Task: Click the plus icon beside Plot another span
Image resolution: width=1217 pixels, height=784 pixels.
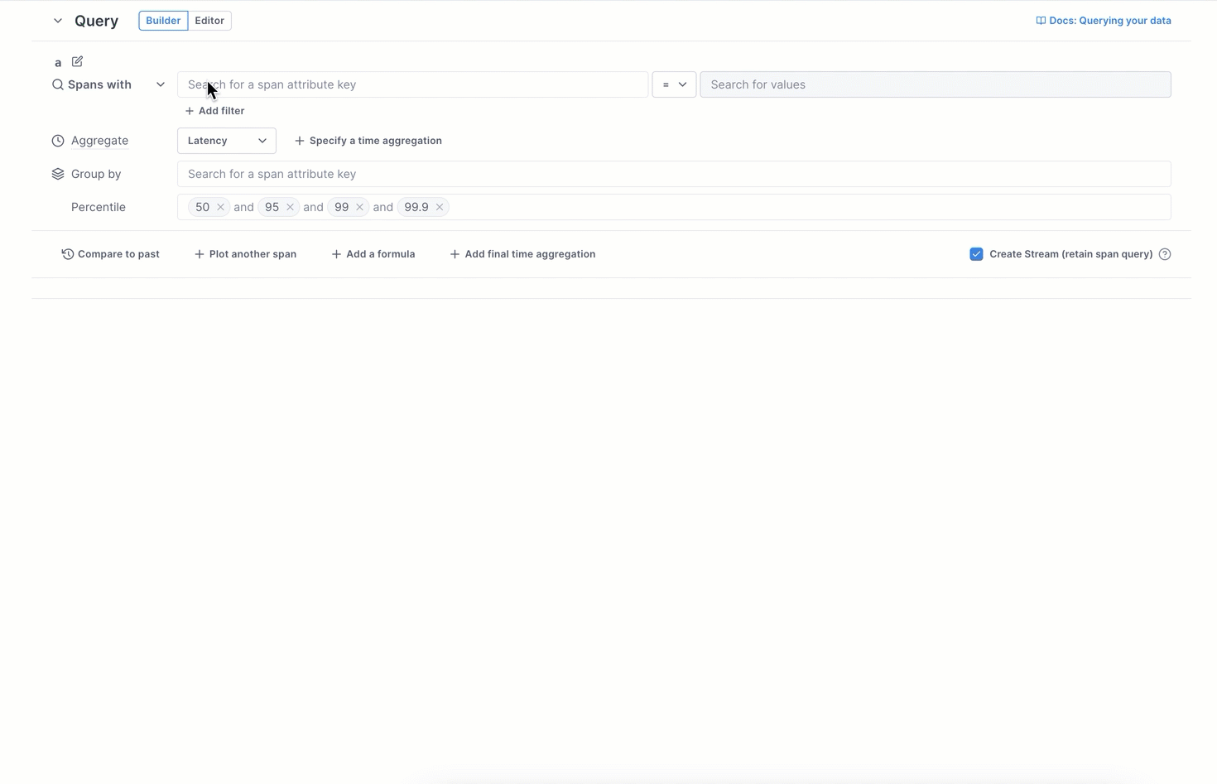Action: tap(200, 253)
